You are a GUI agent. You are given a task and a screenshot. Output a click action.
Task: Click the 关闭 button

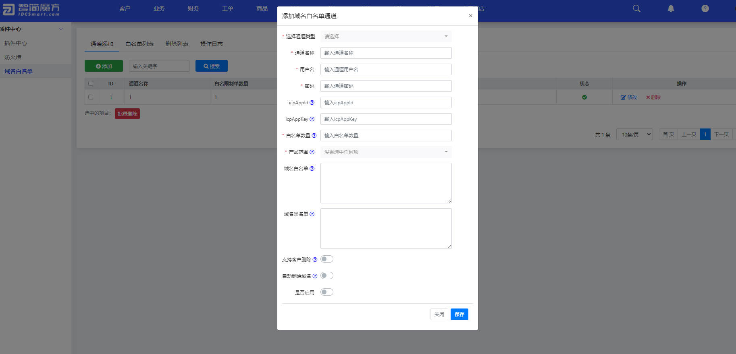[439, 314]
